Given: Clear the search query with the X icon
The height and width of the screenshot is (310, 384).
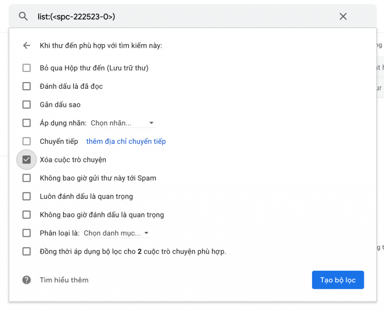Looking at the screenshot, I should click(x=343, y=16).
